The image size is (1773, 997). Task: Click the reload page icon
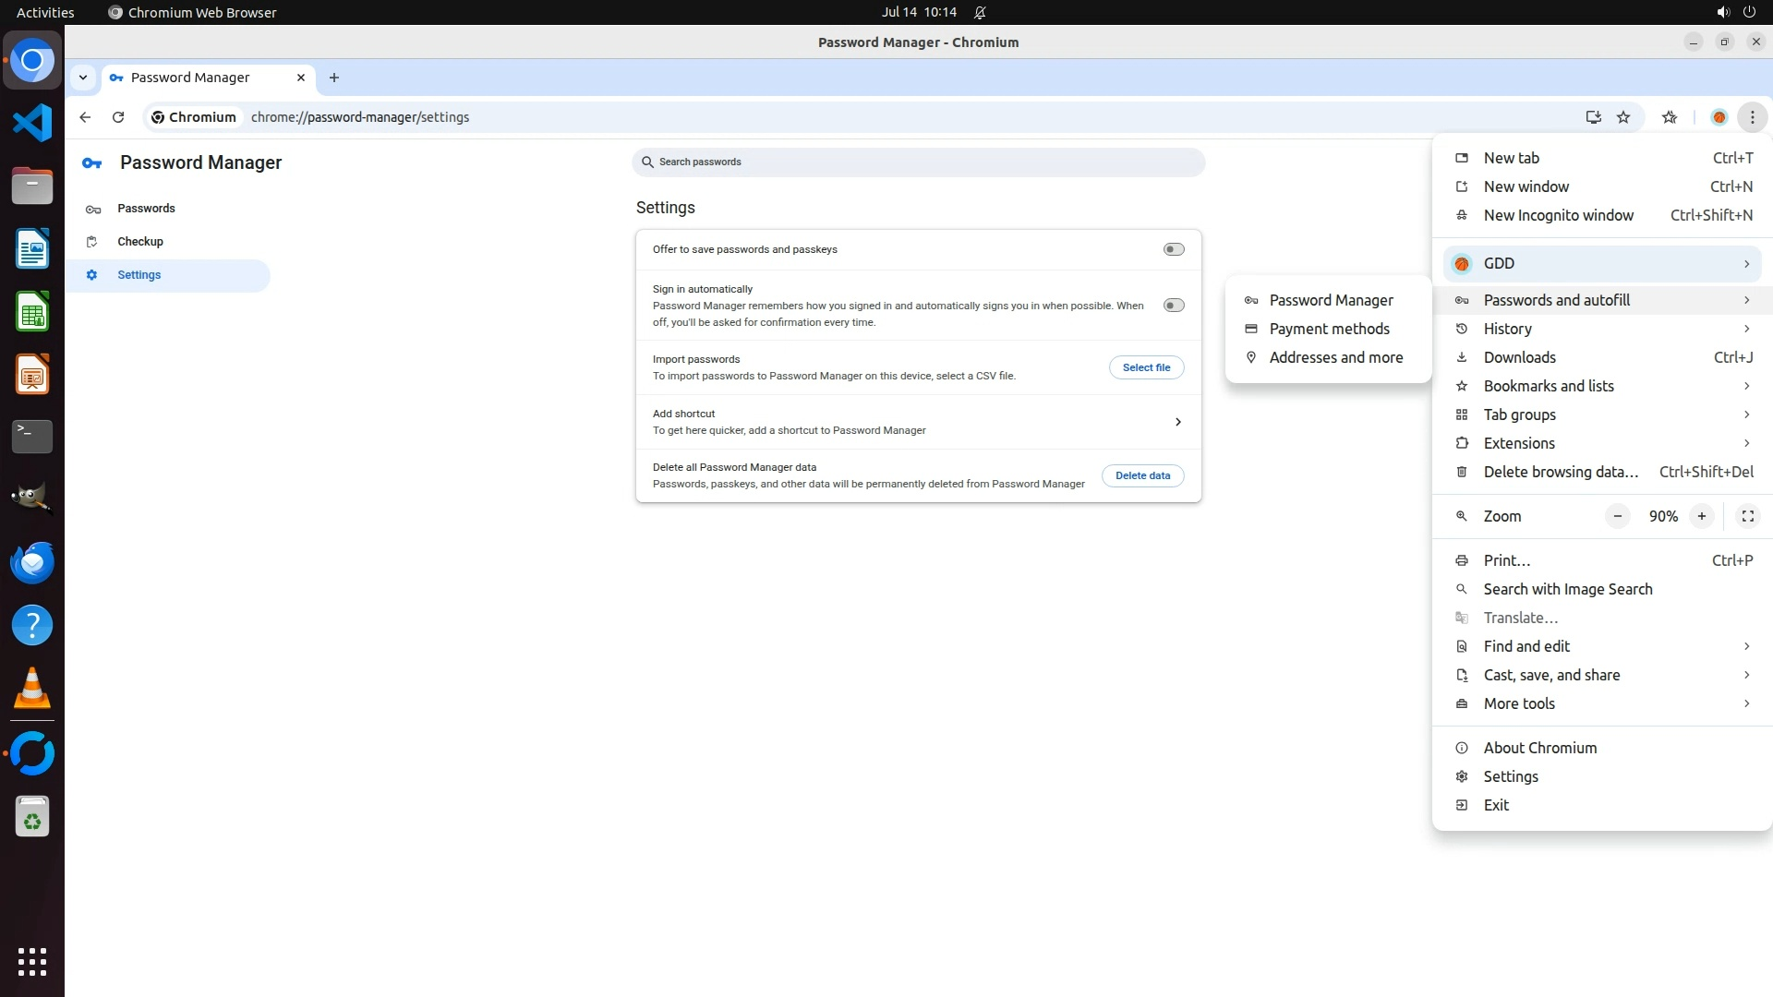point(118,117)
